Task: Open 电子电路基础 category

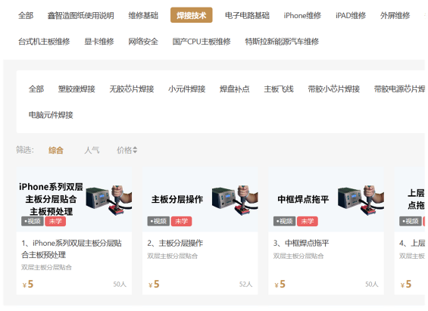Action: coord(247,16)
